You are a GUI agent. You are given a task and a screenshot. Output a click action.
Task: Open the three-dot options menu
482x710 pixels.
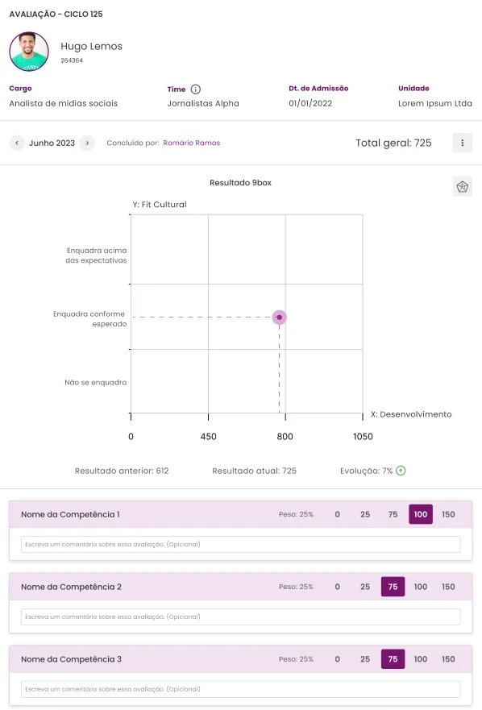462,143
